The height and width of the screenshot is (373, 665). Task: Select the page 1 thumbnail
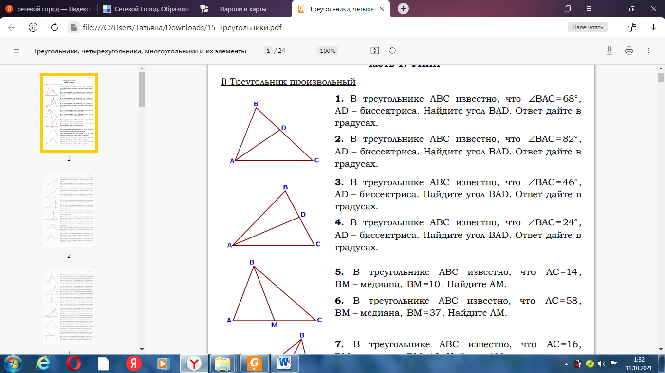click(x=69, y=113)
